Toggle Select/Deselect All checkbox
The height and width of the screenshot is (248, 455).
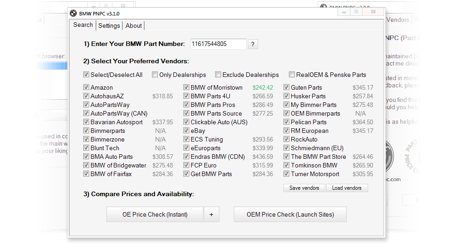click(x=86, y=75)
